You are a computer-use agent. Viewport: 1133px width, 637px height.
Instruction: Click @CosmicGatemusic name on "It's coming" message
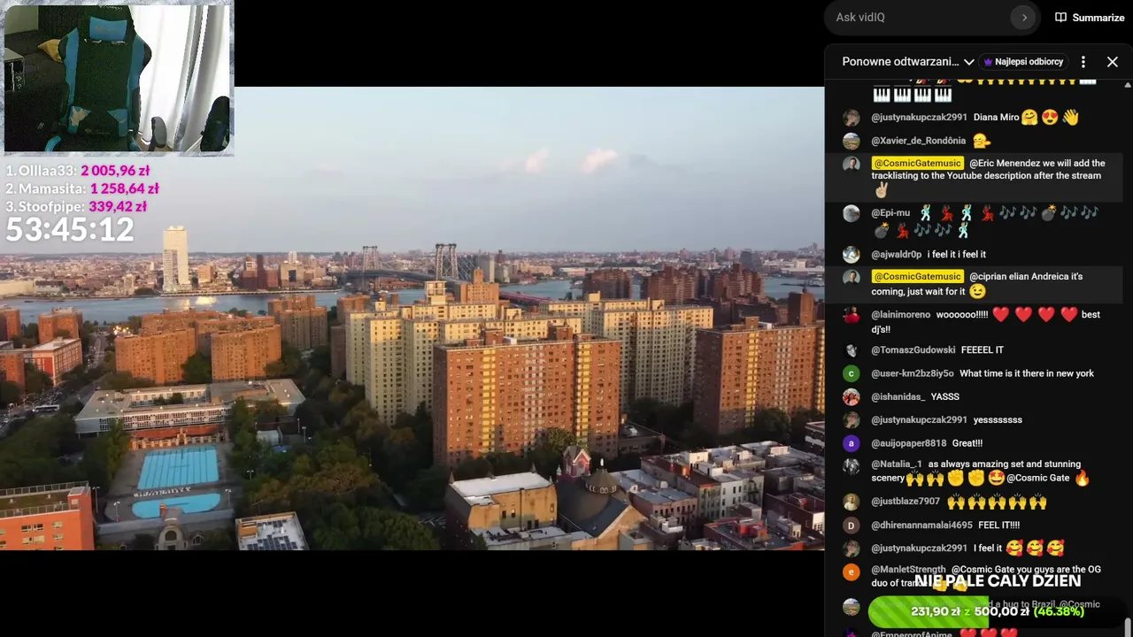(917, 277)
